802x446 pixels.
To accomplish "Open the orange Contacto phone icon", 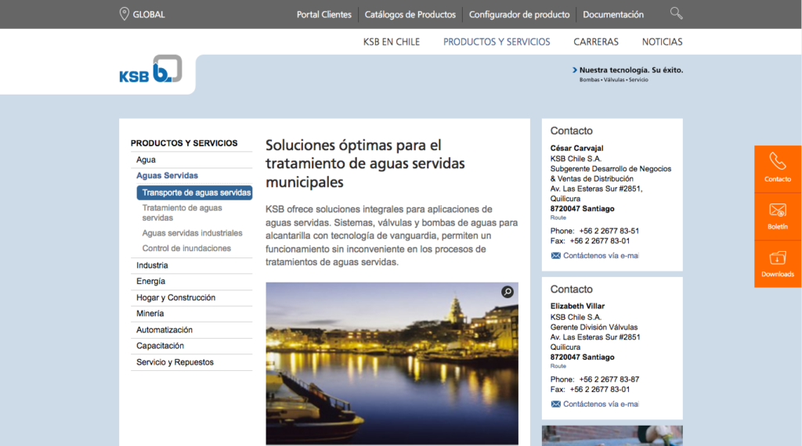I will [777, 161].
